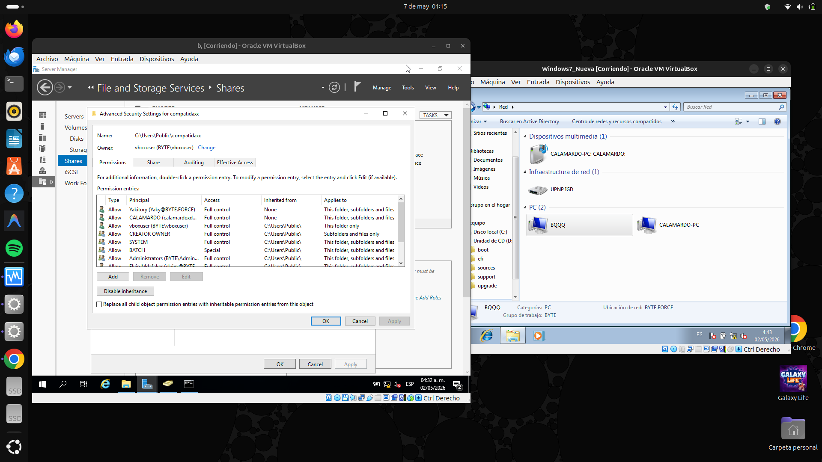Click the Add permission entry button
822x462 pixels.
pyautogui.click(x=113, y=277)
